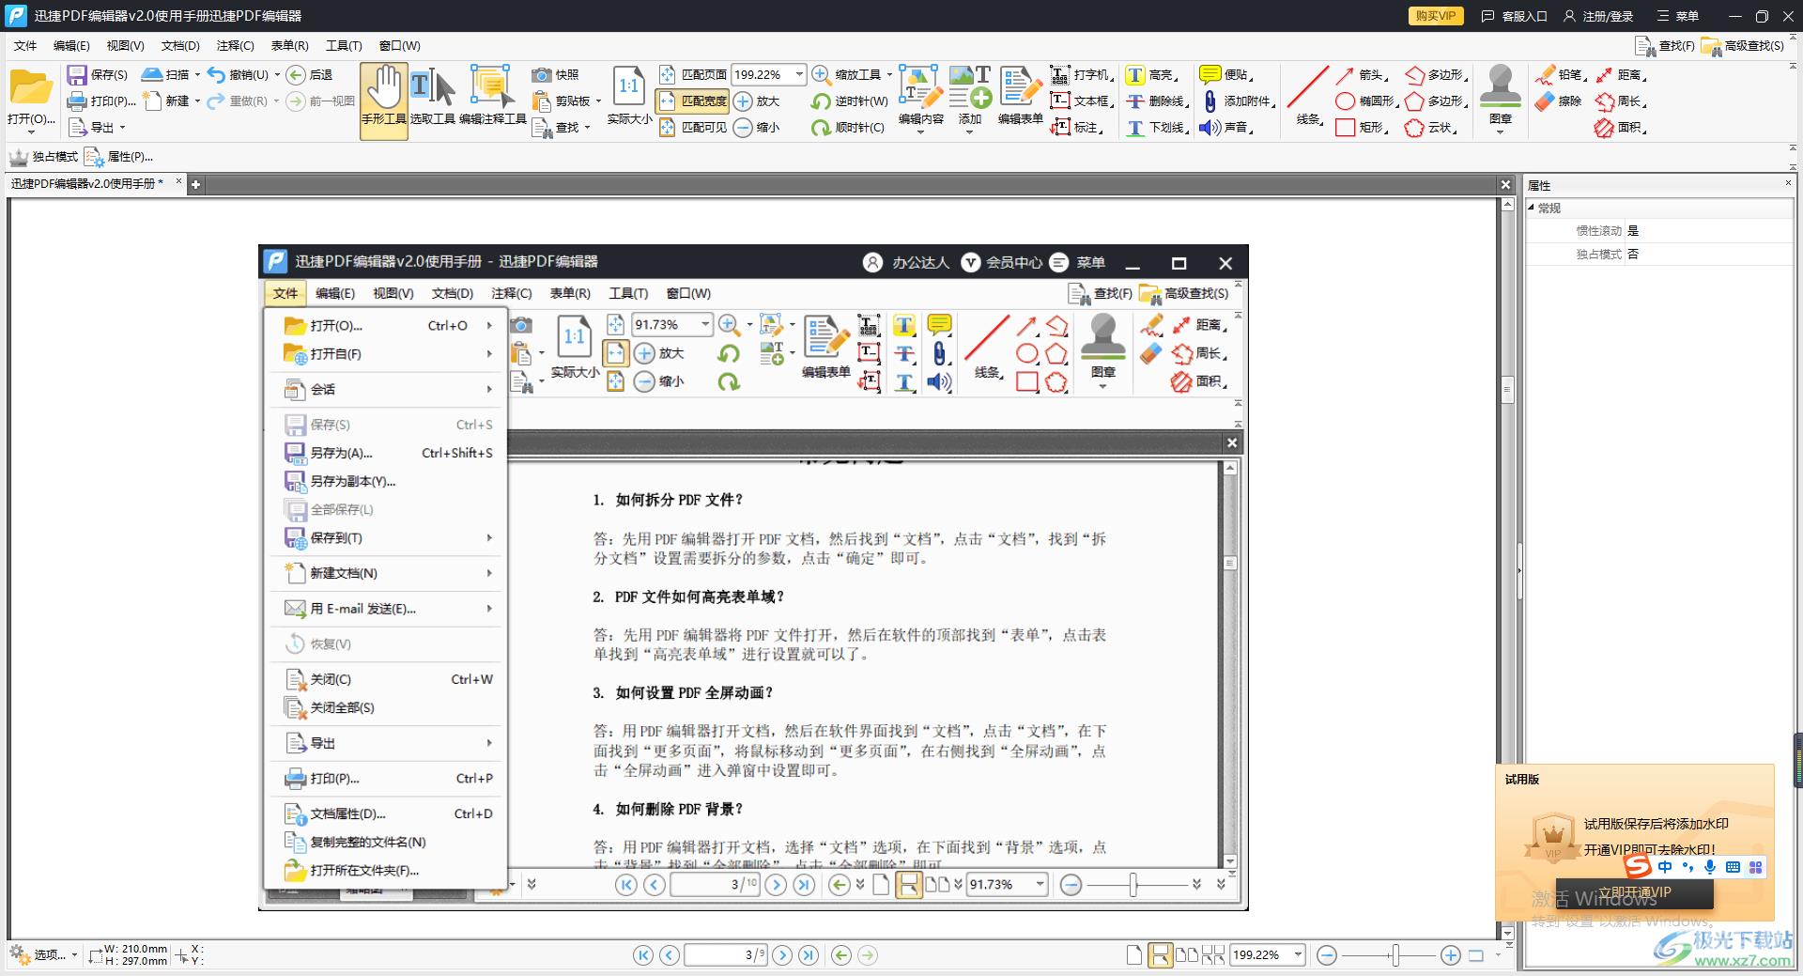This screenshot has height=976, width=1803.
Task: Select the 删除线 strikethrough tool
Action: pyautogui.click(x=1156, y=101)
